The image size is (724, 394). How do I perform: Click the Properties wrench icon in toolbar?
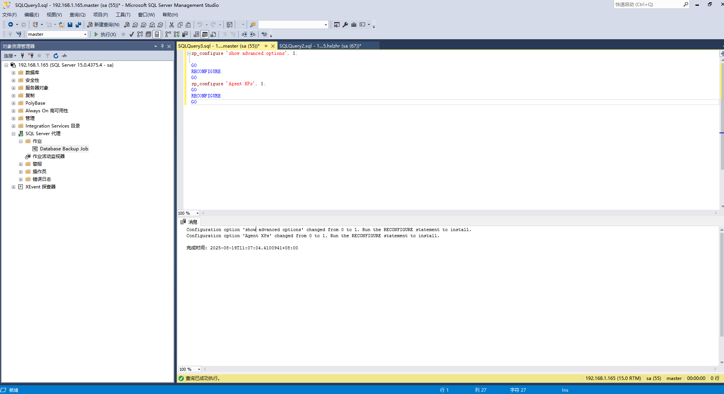(x=345, y=25)
